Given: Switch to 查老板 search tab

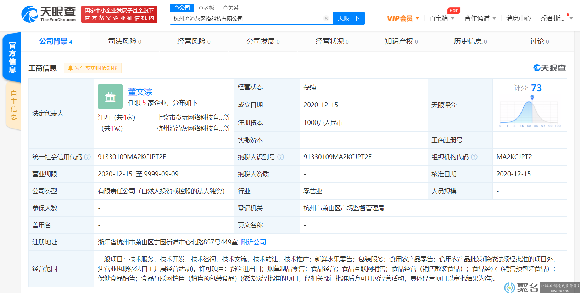Looking at the screenshot, I should 206,8.
